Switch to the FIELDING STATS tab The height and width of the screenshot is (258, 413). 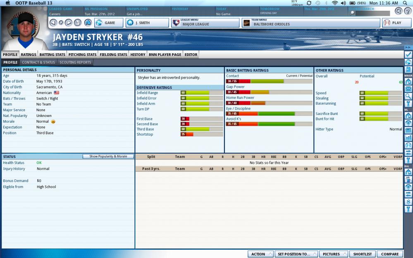[113, 55]
